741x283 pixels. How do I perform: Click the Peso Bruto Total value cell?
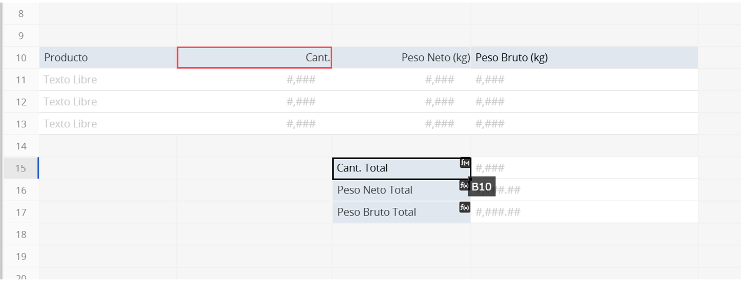[584, 212]
